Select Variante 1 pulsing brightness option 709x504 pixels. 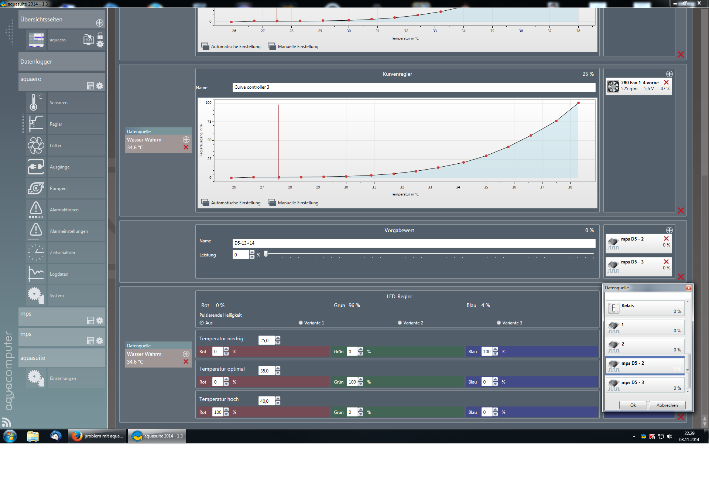coord(301,323)
